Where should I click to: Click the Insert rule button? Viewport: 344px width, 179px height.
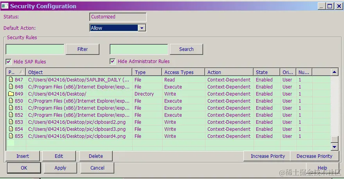click(23, 156)
